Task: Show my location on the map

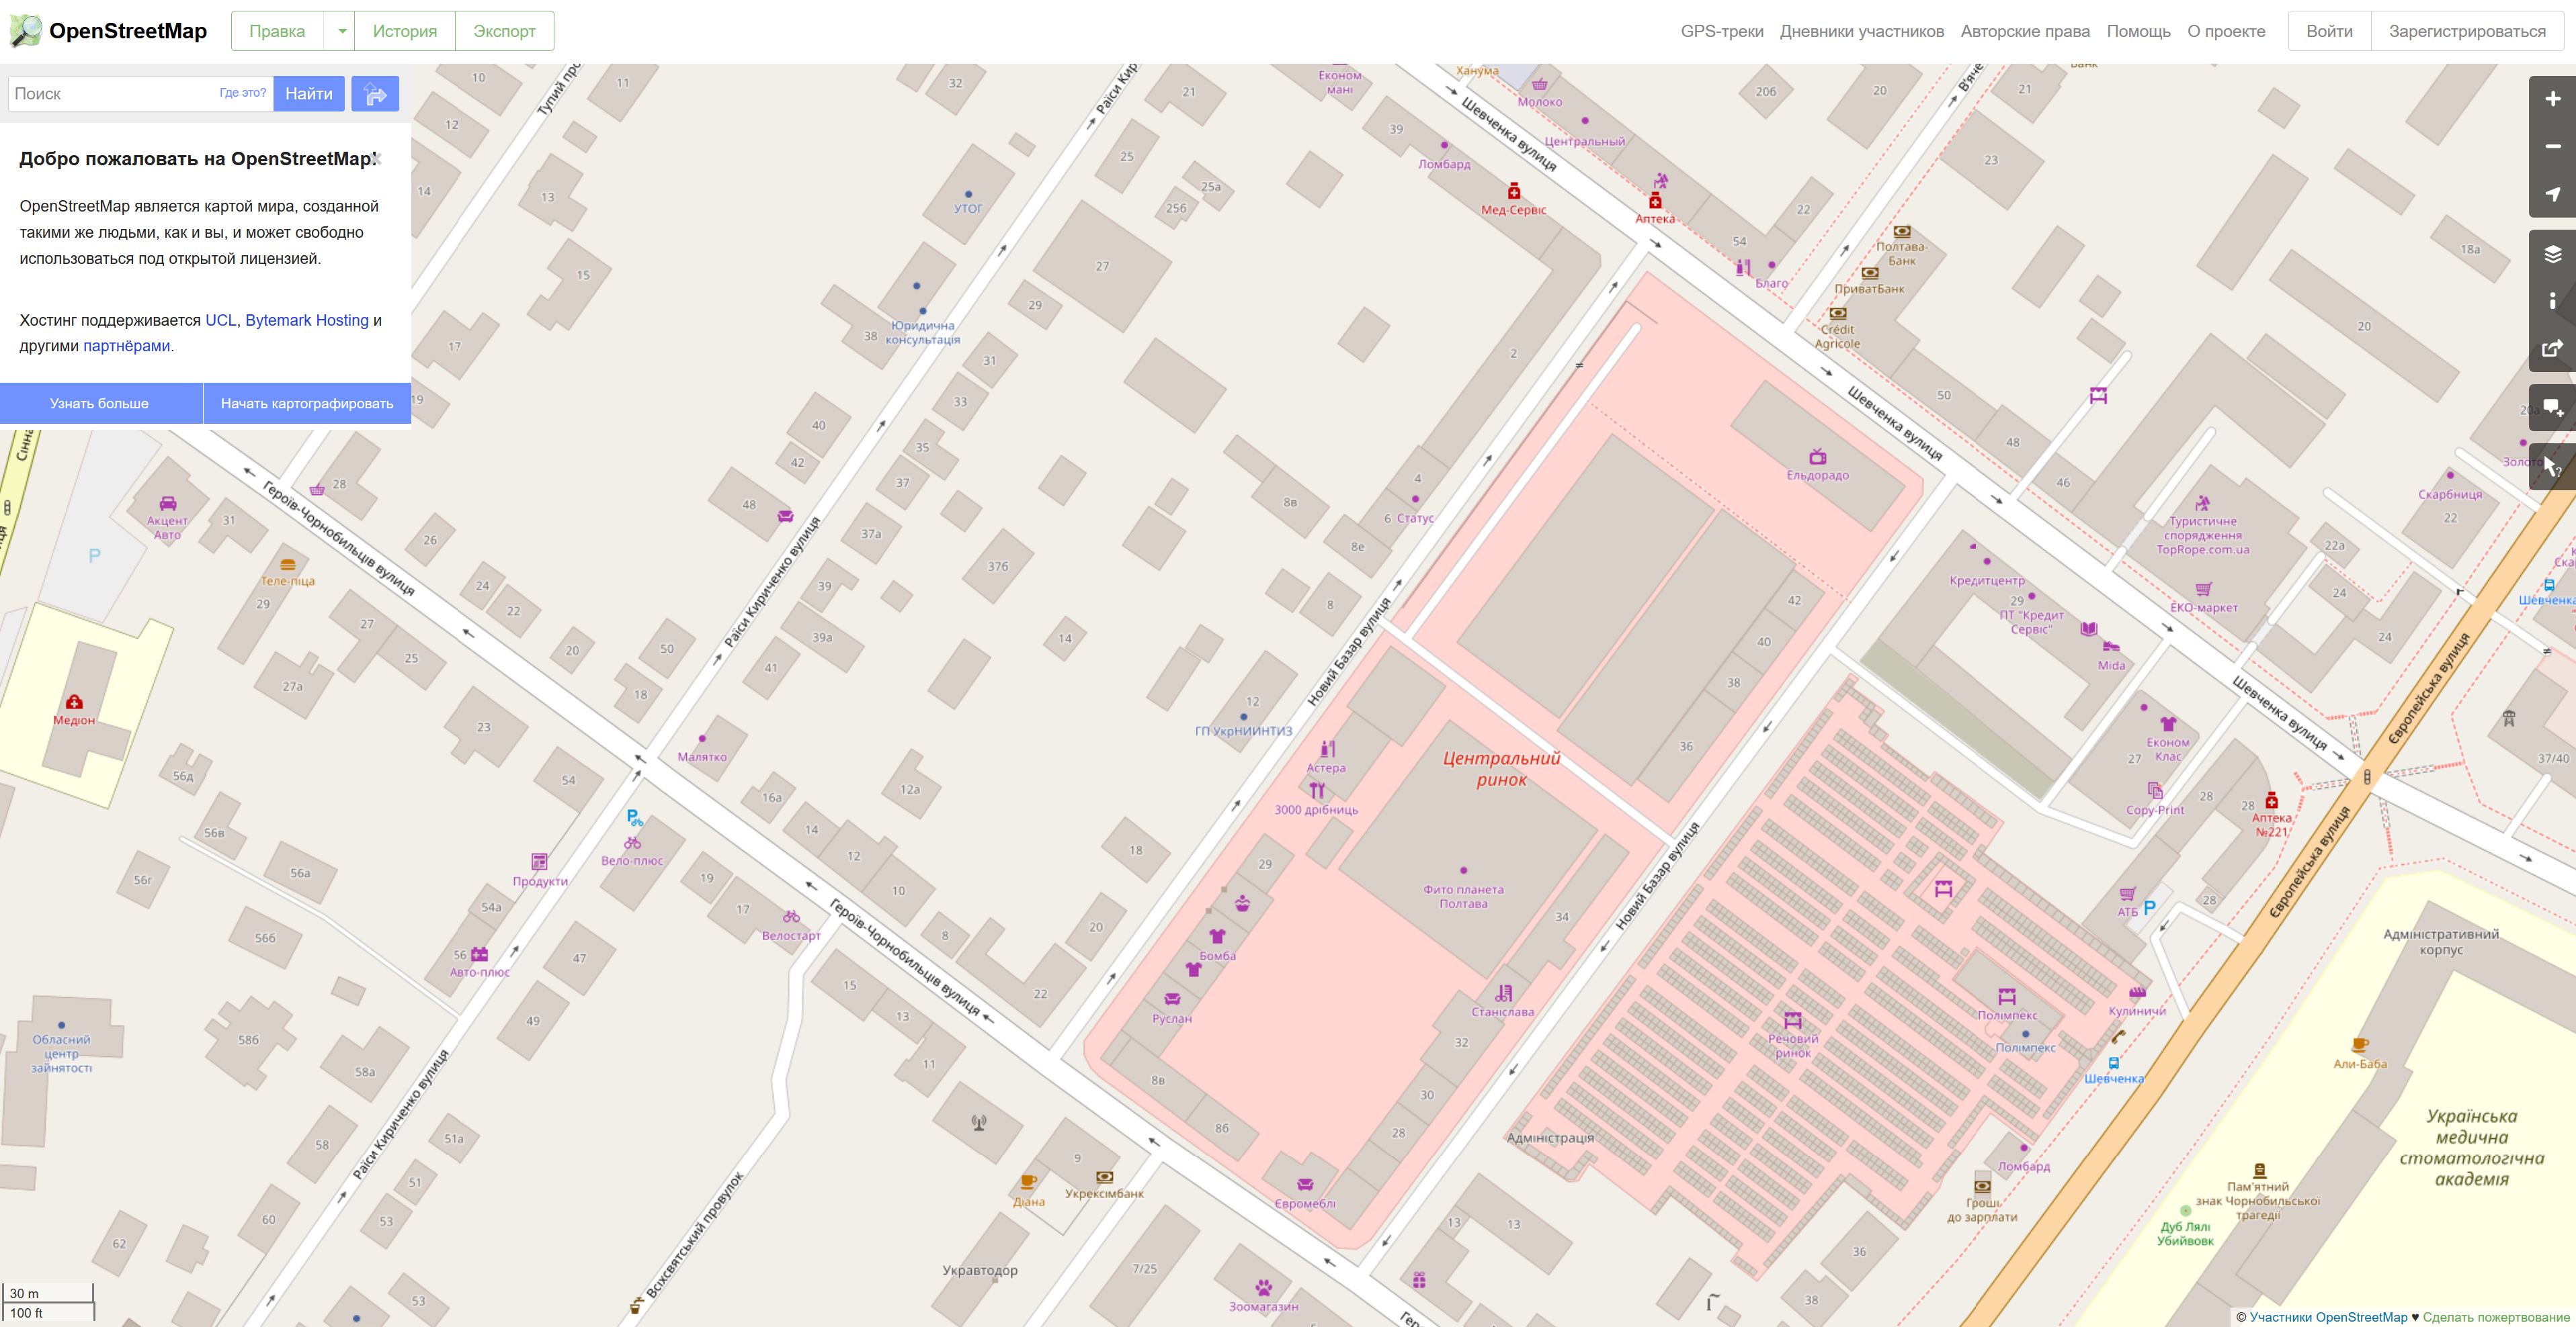Action: pos(2552,194)
